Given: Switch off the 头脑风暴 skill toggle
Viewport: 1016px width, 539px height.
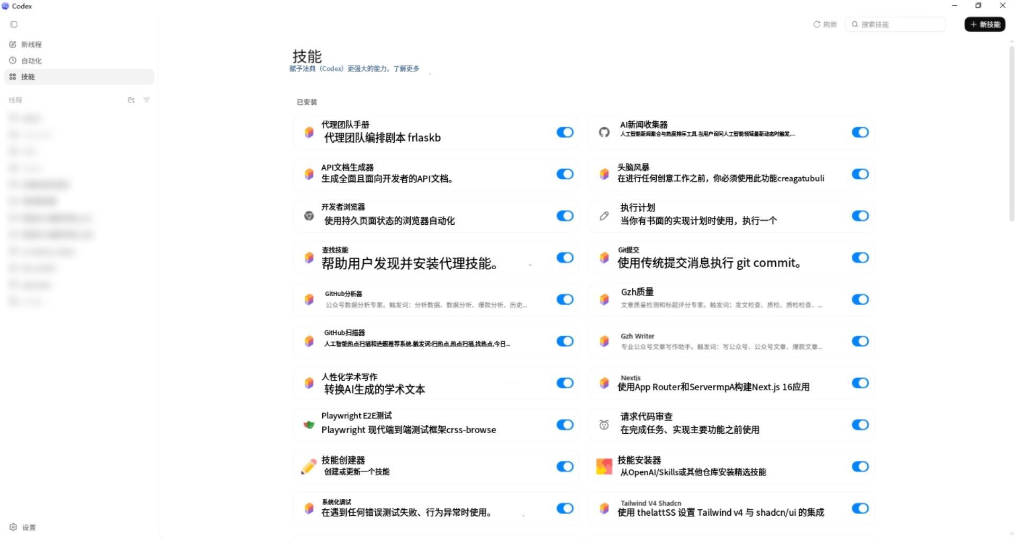Looking at the screenshot, I should [860, 174].
